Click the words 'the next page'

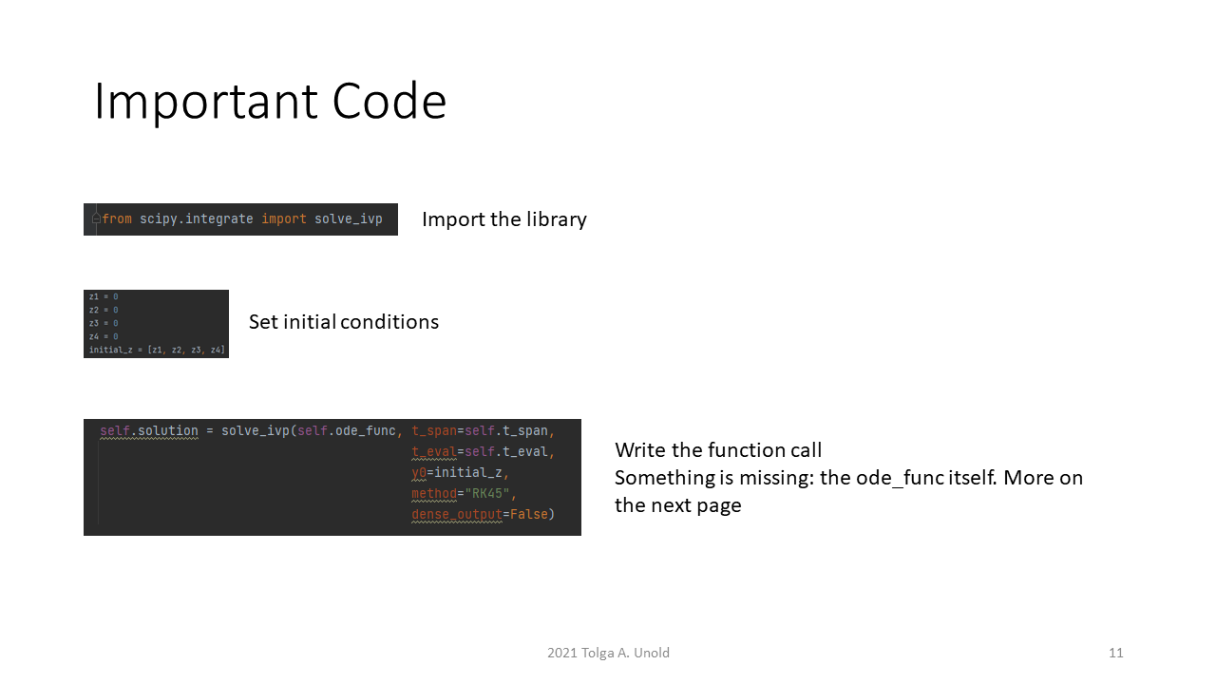pos(677,505)
